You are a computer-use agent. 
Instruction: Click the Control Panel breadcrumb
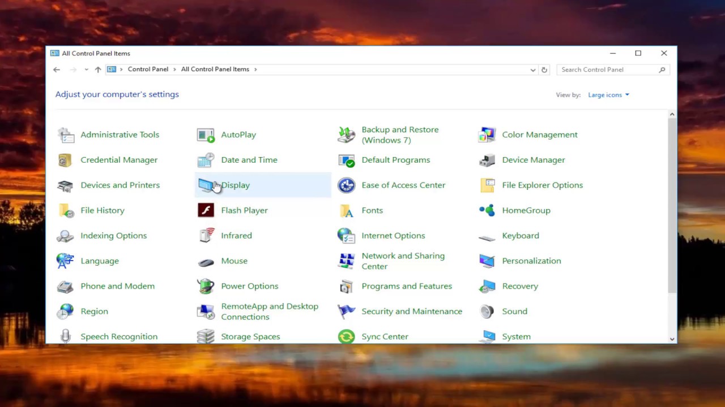click(x=148, y=69)
